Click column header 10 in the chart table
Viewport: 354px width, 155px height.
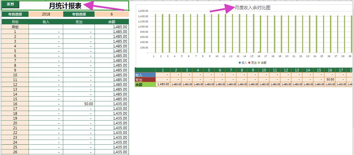coord(263,70)
